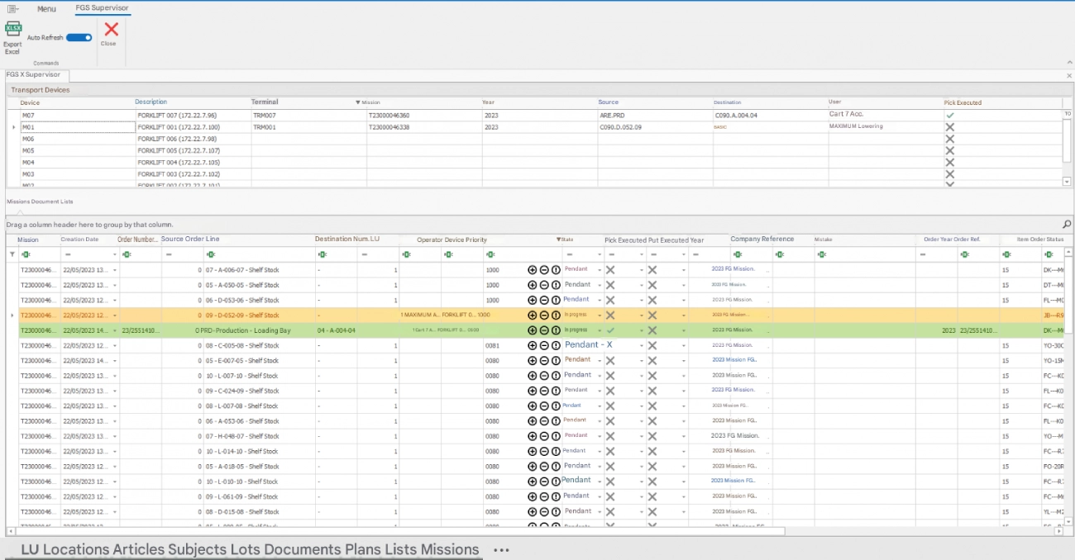Click the minus icon in the PRD - Production row
Viewport: 1075px width, 560px height.
(544, 330)
